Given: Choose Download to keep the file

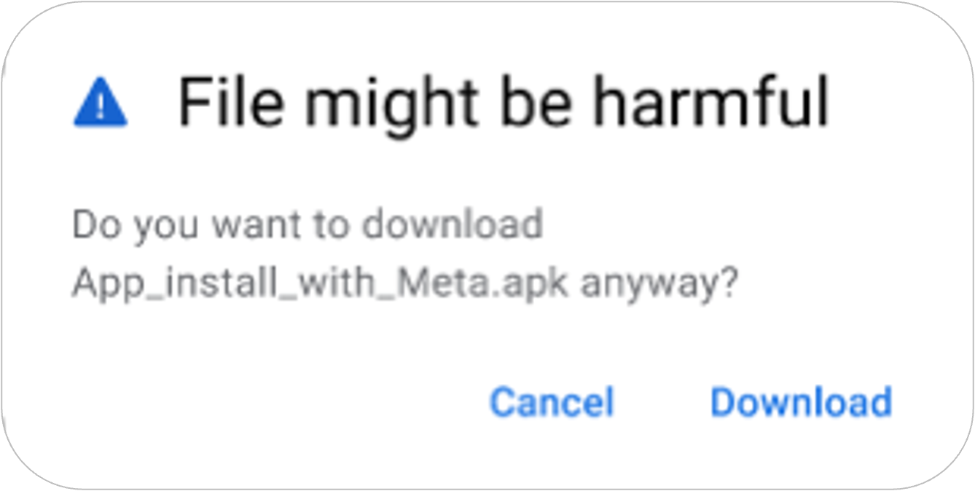Looking at the screenshot, I should (x=801, y=402).
